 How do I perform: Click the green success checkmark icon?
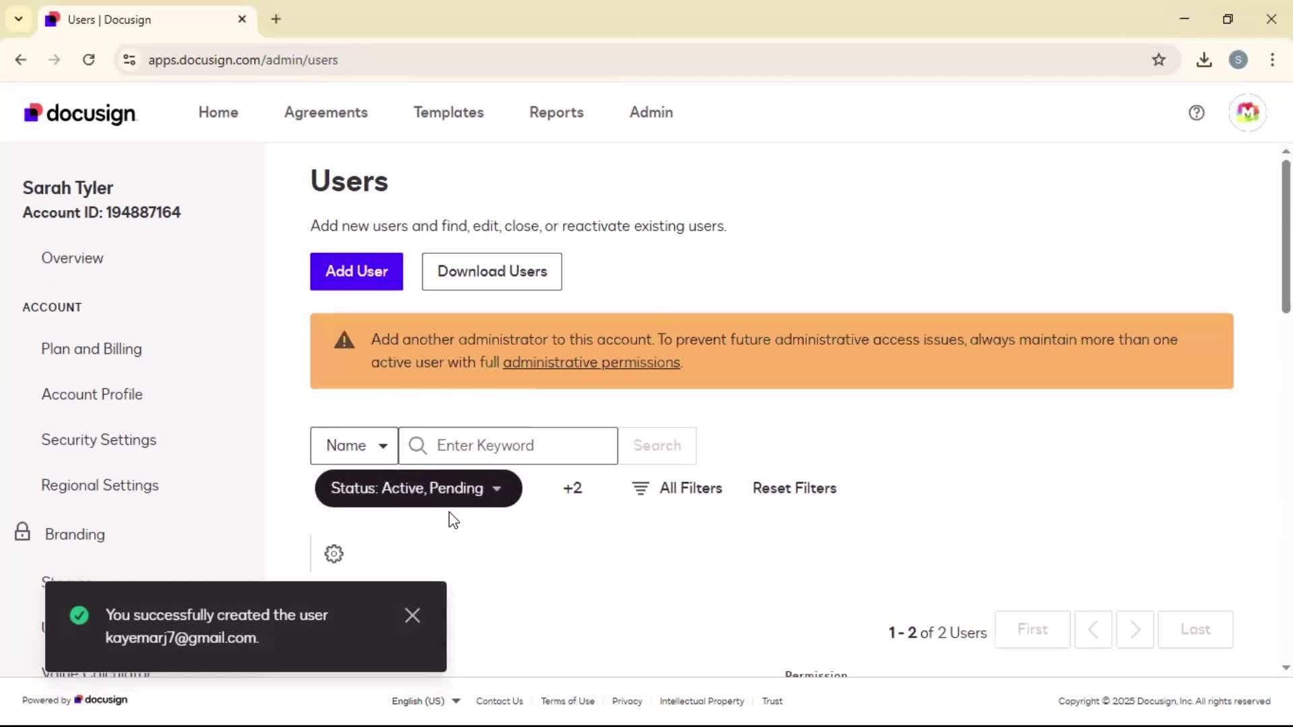point(79,615)
